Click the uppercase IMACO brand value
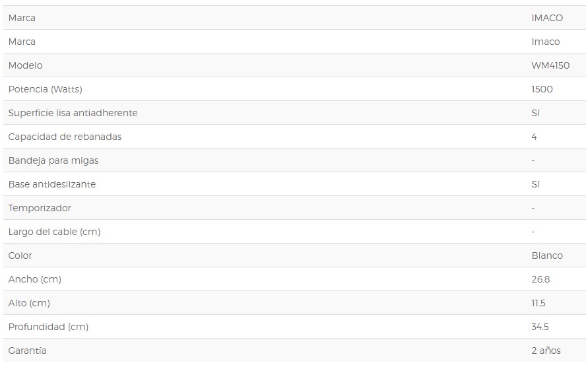Viewport: 586px width, 369px height. 547,18
